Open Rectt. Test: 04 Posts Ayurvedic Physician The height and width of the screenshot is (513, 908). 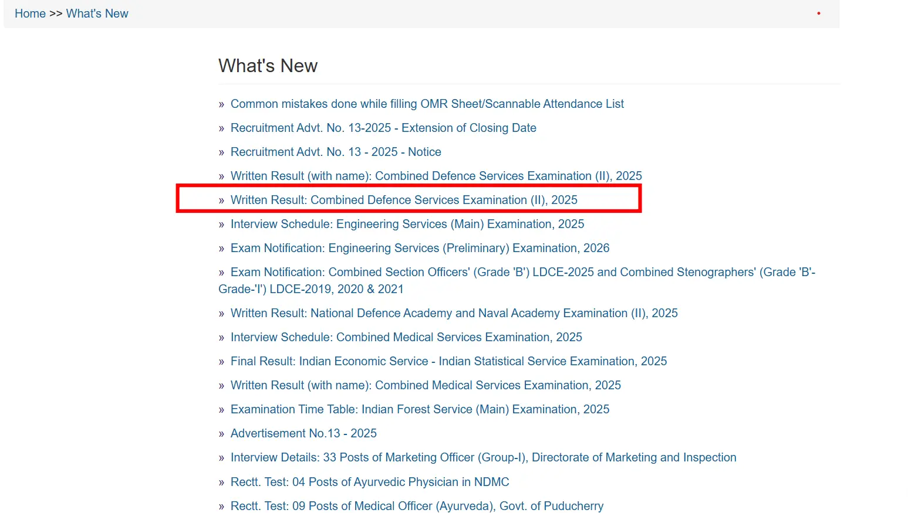pos(369,482)
